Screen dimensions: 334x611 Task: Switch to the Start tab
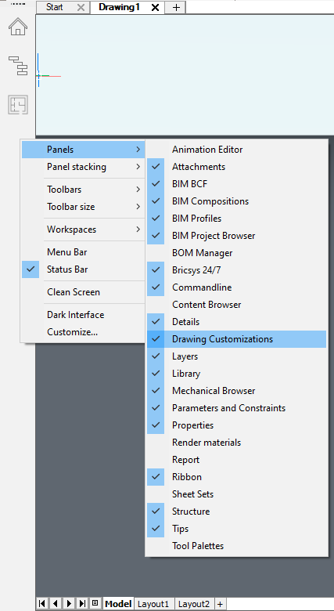55,7
